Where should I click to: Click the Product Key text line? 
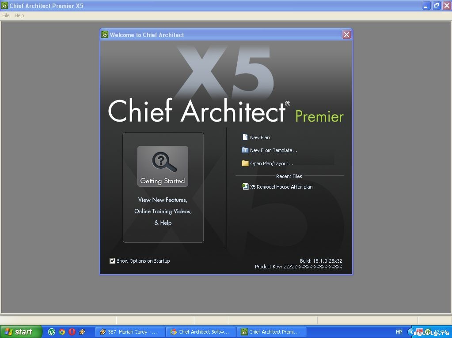tap(298, 267)
